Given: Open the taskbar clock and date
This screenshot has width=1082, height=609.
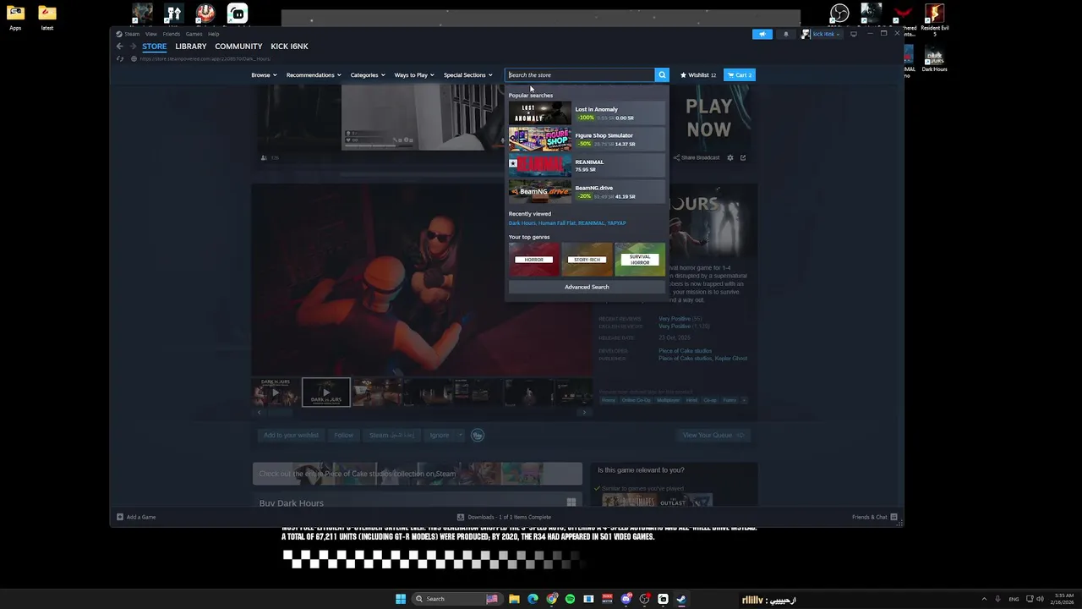Looking at the screenshot, I should (x=1063, y=599).
